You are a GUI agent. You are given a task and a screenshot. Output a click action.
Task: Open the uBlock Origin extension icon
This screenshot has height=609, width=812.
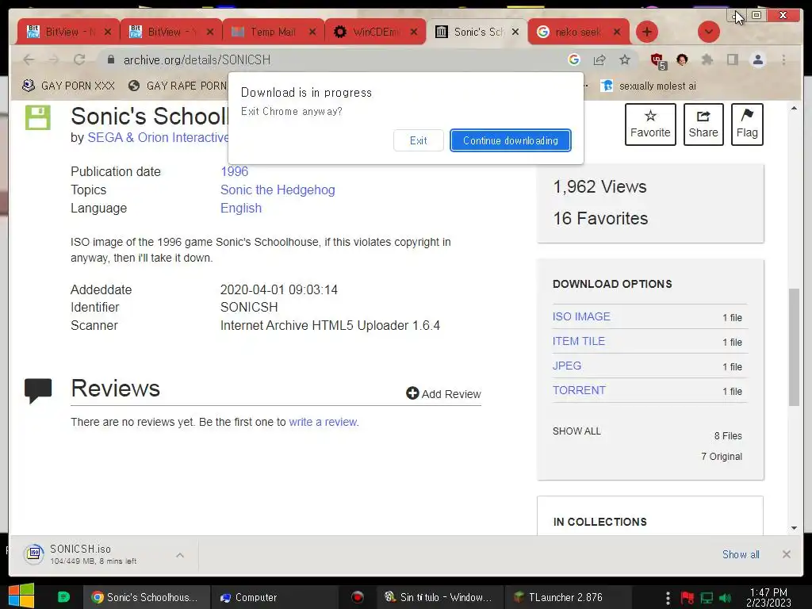tap(658, 61)
